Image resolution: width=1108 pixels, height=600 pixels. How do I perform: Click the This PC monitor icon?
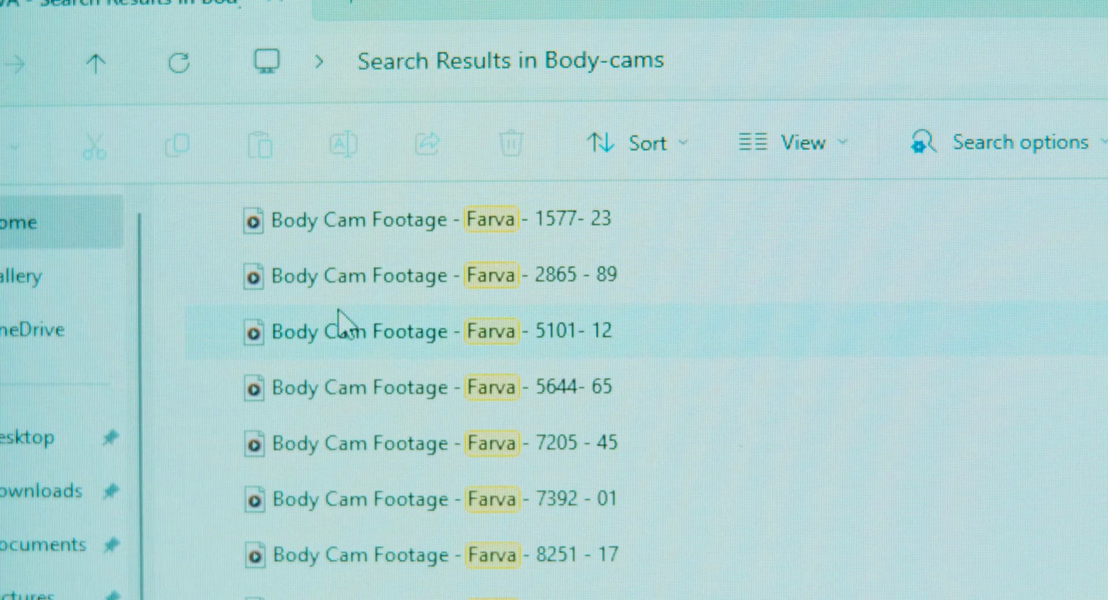[267, 61]
